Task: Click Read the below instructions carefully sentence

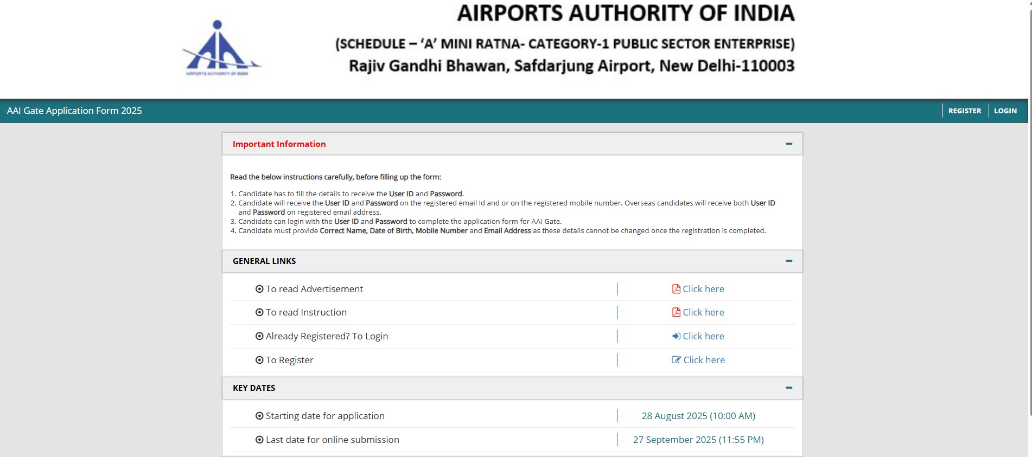Action: pyautogui.click(x=335, y=177)
